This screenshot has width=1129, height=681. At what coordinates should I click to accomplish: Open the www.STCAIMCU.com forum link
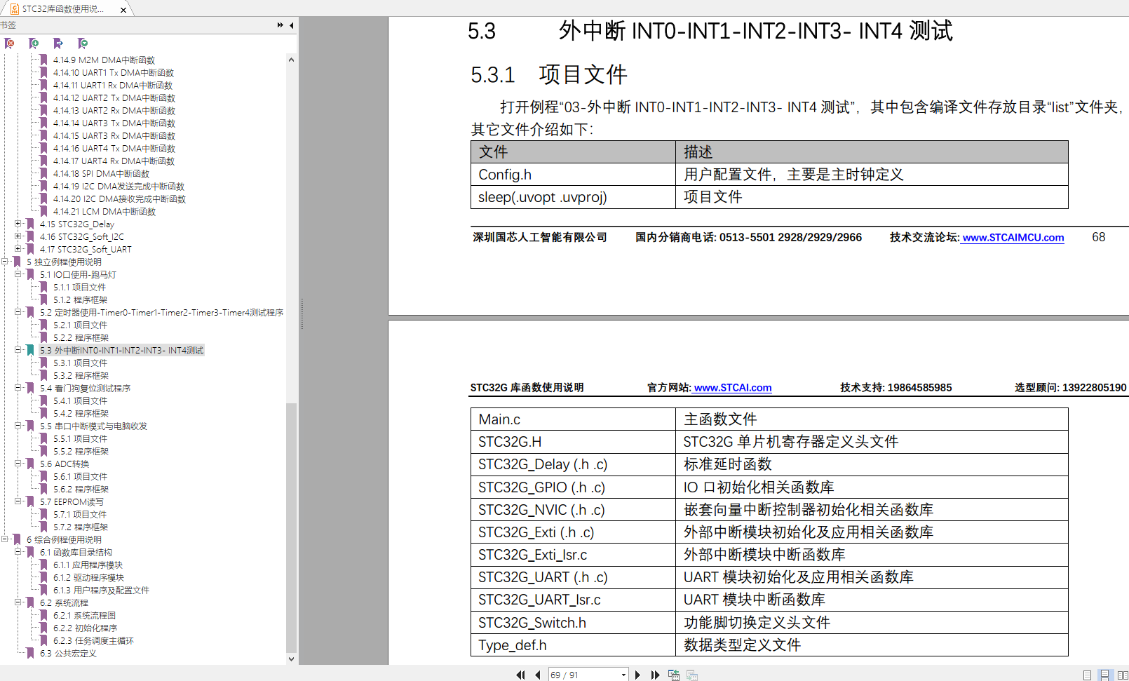point(1013,238)
